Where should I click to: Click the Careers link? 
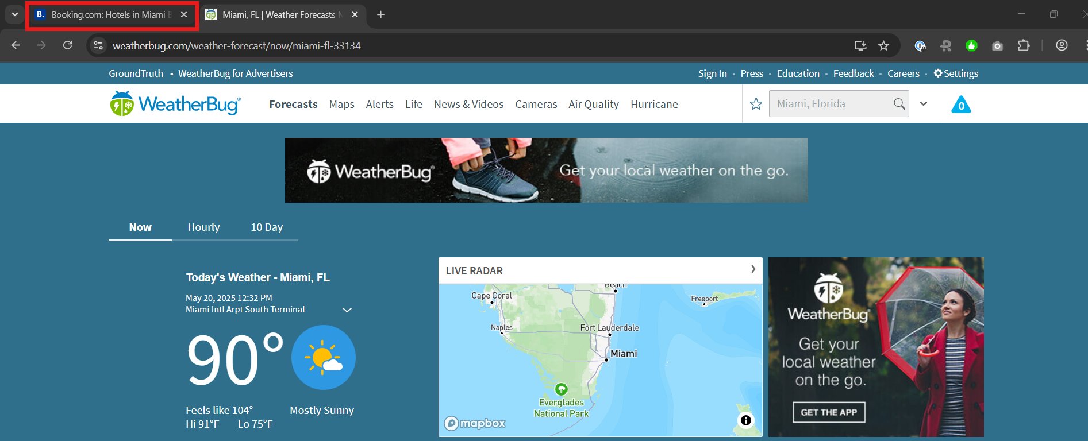[x=904, y=73]
